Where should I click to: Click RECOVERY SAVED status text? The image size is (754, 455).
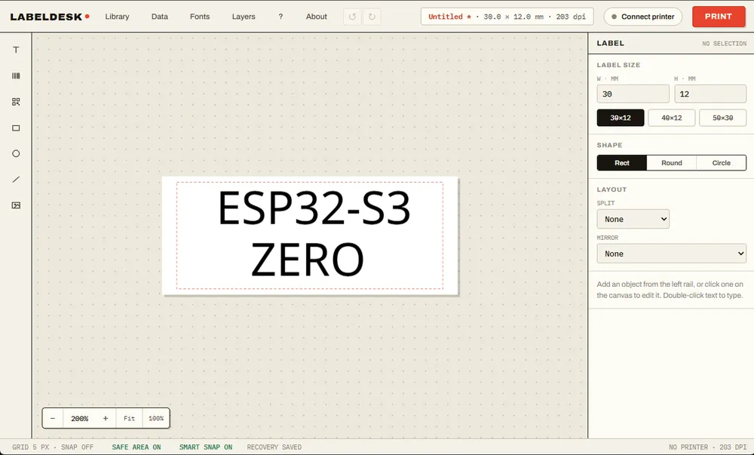pos(274,447)
